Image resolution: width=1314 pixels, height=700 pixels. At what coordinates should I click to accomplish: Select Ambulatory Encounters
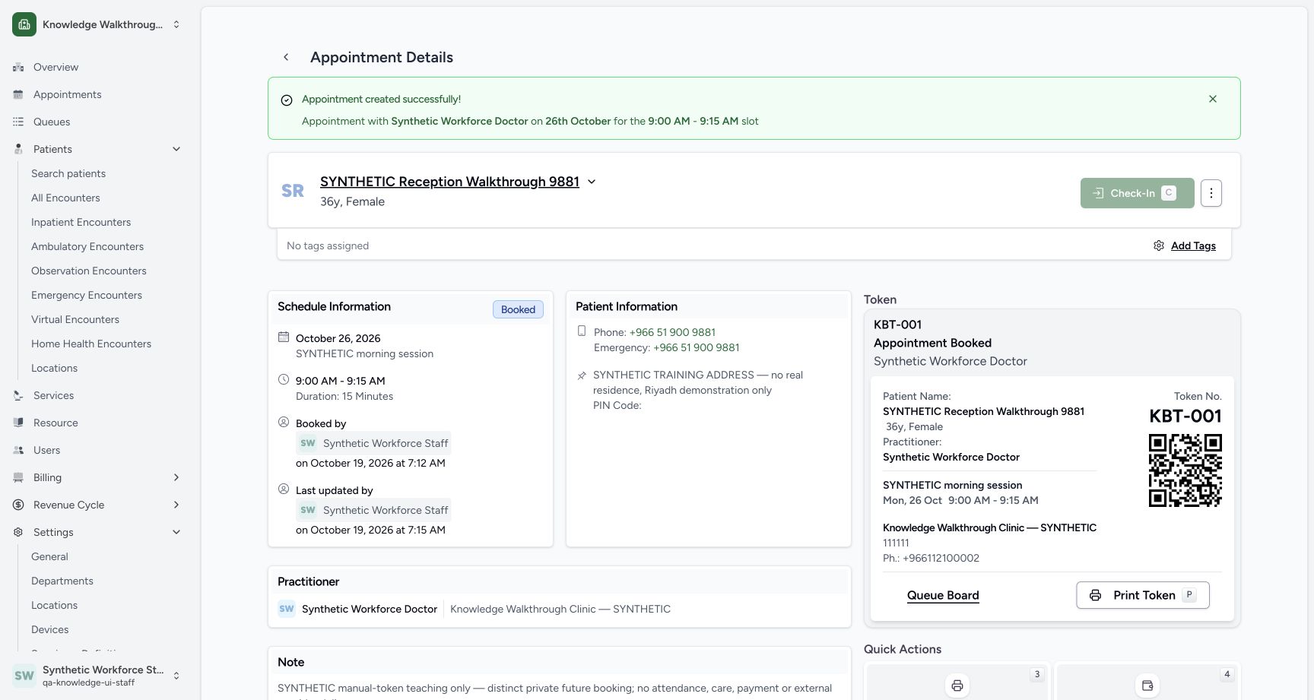point(87,246)
